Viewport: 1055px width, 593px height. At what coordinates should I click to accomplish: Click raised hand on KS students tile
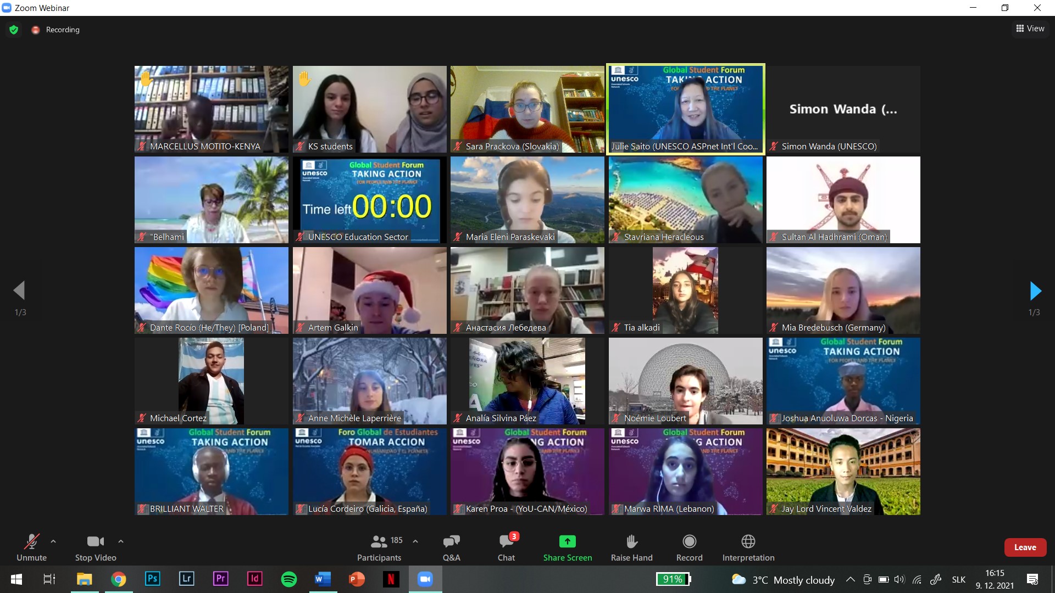(304, 79)
